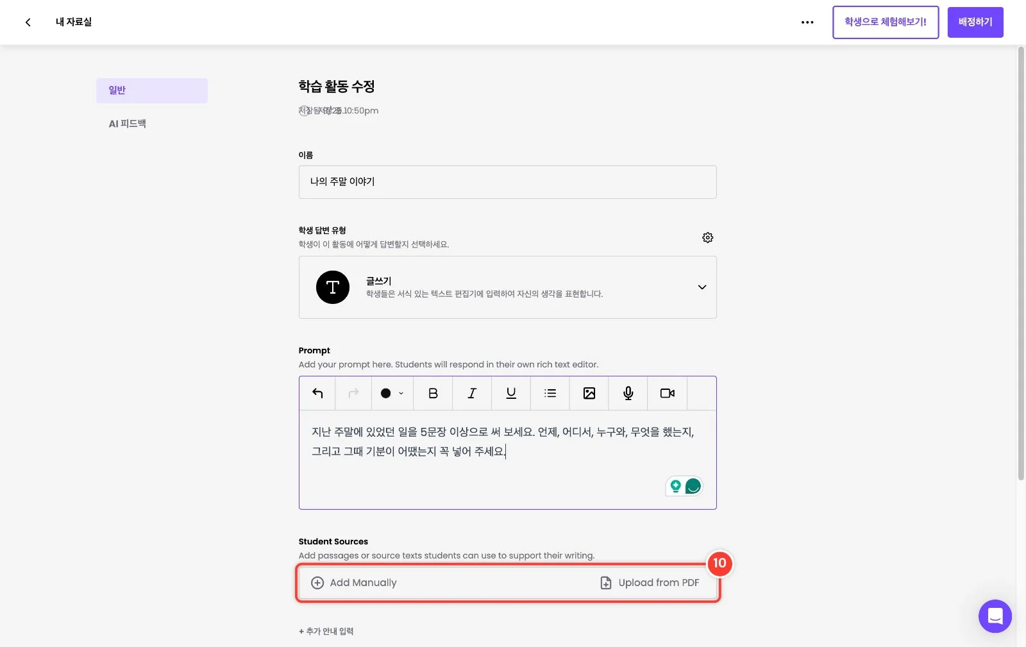Screen dimensions: 1026x647
Task: Click the green lightbulb suggestion icon
Action: (675, 486)
